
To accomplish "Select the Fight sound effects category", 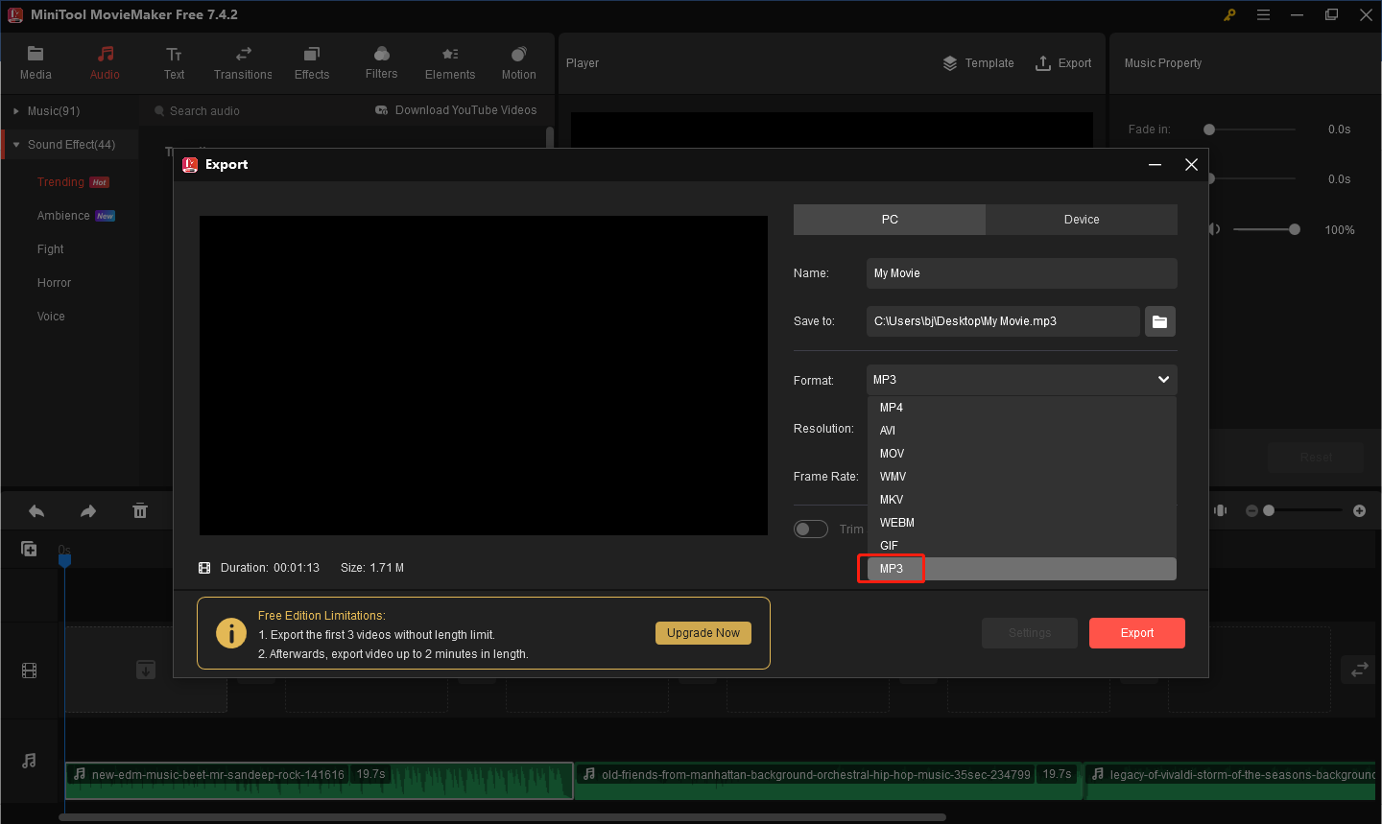I will click(x=50, y=249).
